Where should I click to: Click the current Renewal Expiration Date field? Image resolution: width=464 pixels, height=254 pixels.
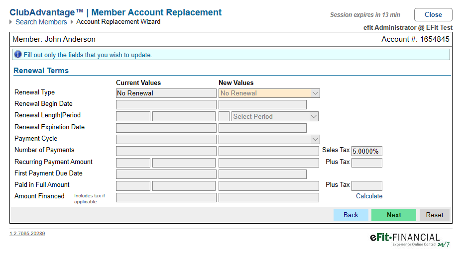point(166,128)
